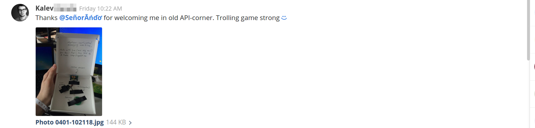Click the scrollbar track below the thumb
The image size is (535, 128).
coord(528,94)
